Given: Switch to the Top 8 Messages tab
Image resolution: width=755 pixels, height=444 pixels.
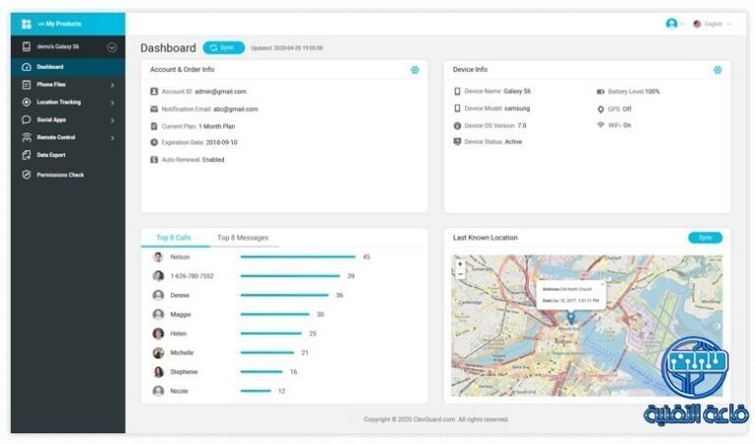Looking at the screenshot, I should pyautogui.click(x=243, y=238).
